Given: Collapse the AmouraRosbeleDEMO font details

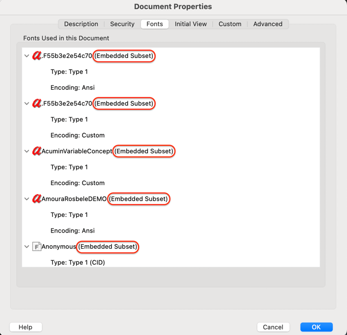Looking at the screenshot, I should point(27,199).
